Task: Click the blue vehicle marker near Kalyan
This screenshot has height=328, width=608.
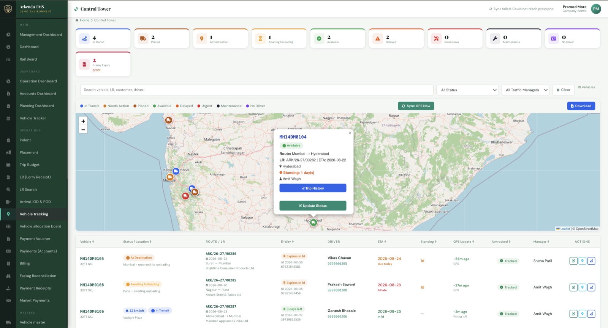Action: pyautogui.click(x=176, y=171)
